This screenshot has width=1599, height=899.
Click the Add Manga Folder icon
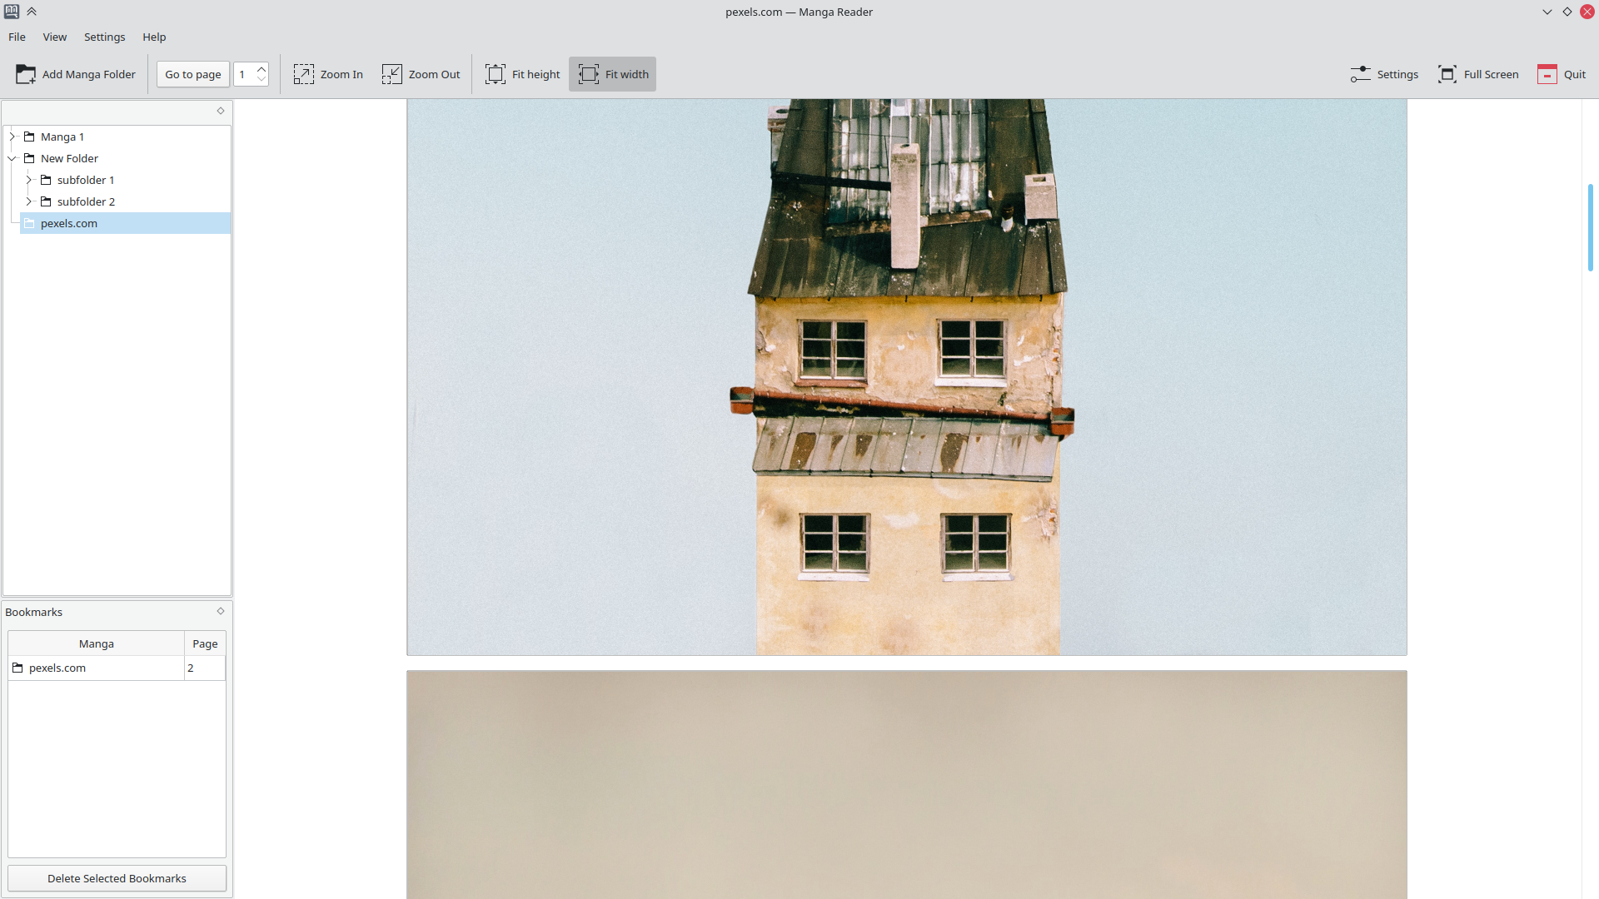[26, 74]
